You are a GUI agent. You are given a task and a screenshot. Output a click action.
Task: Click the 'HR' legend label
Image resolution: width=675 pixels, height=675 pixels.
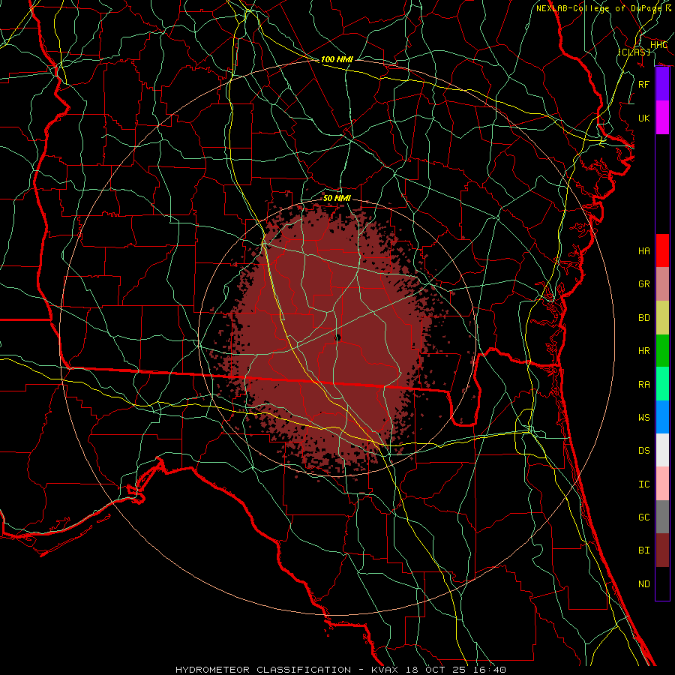[x=643, y=350]
